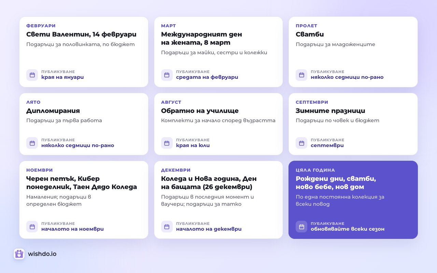
Task: Click the title "Свети Валентин, 14 февруари"
Action: pos(81,34)
